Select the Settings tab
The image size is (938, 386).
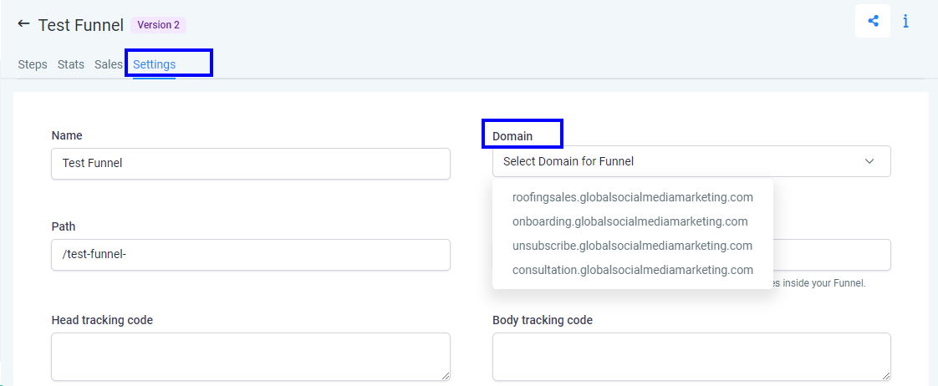click(x=155, y=64)
